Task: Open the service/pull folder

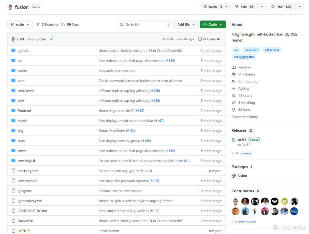Action: [x=26, y=161]
